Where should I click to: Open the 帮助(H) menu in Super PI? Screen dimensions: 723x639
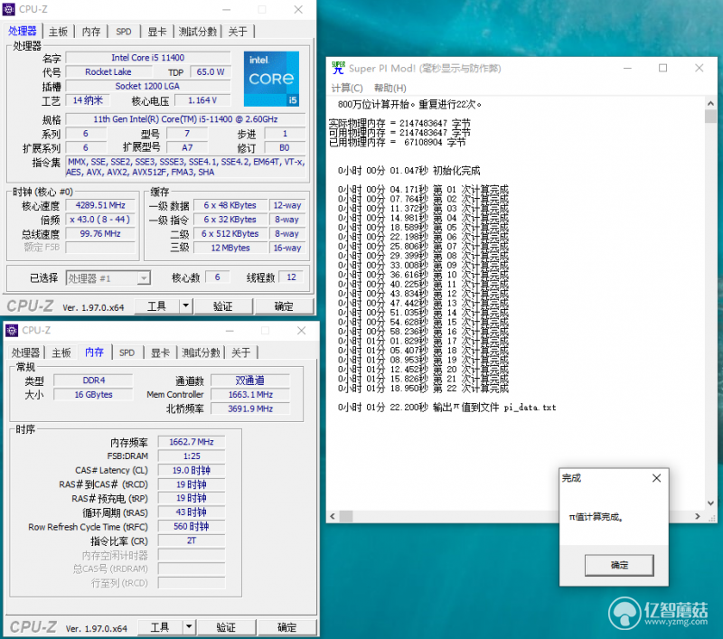point(390,88)
